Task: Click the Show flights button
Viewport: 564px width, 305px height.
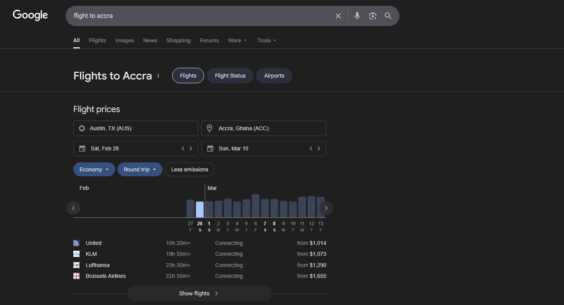Action: click(x=200, y=293)
